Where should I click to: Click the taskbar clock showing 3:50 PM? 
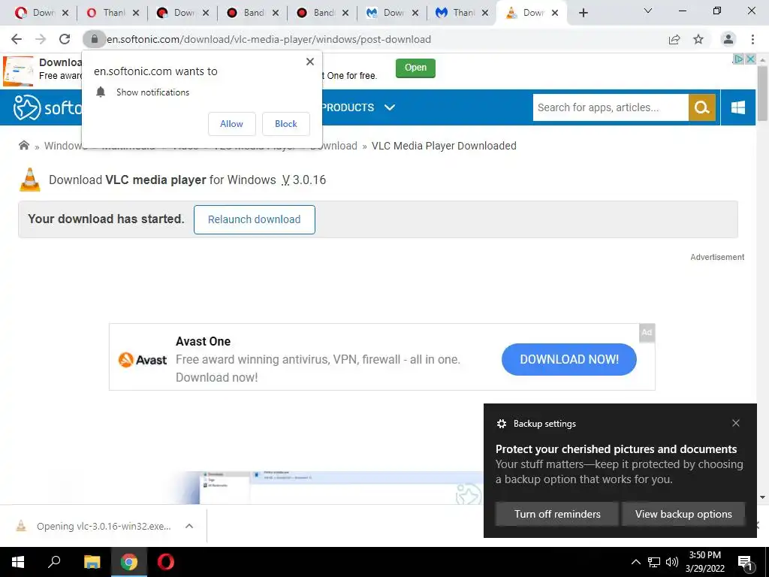coord(704,562)
